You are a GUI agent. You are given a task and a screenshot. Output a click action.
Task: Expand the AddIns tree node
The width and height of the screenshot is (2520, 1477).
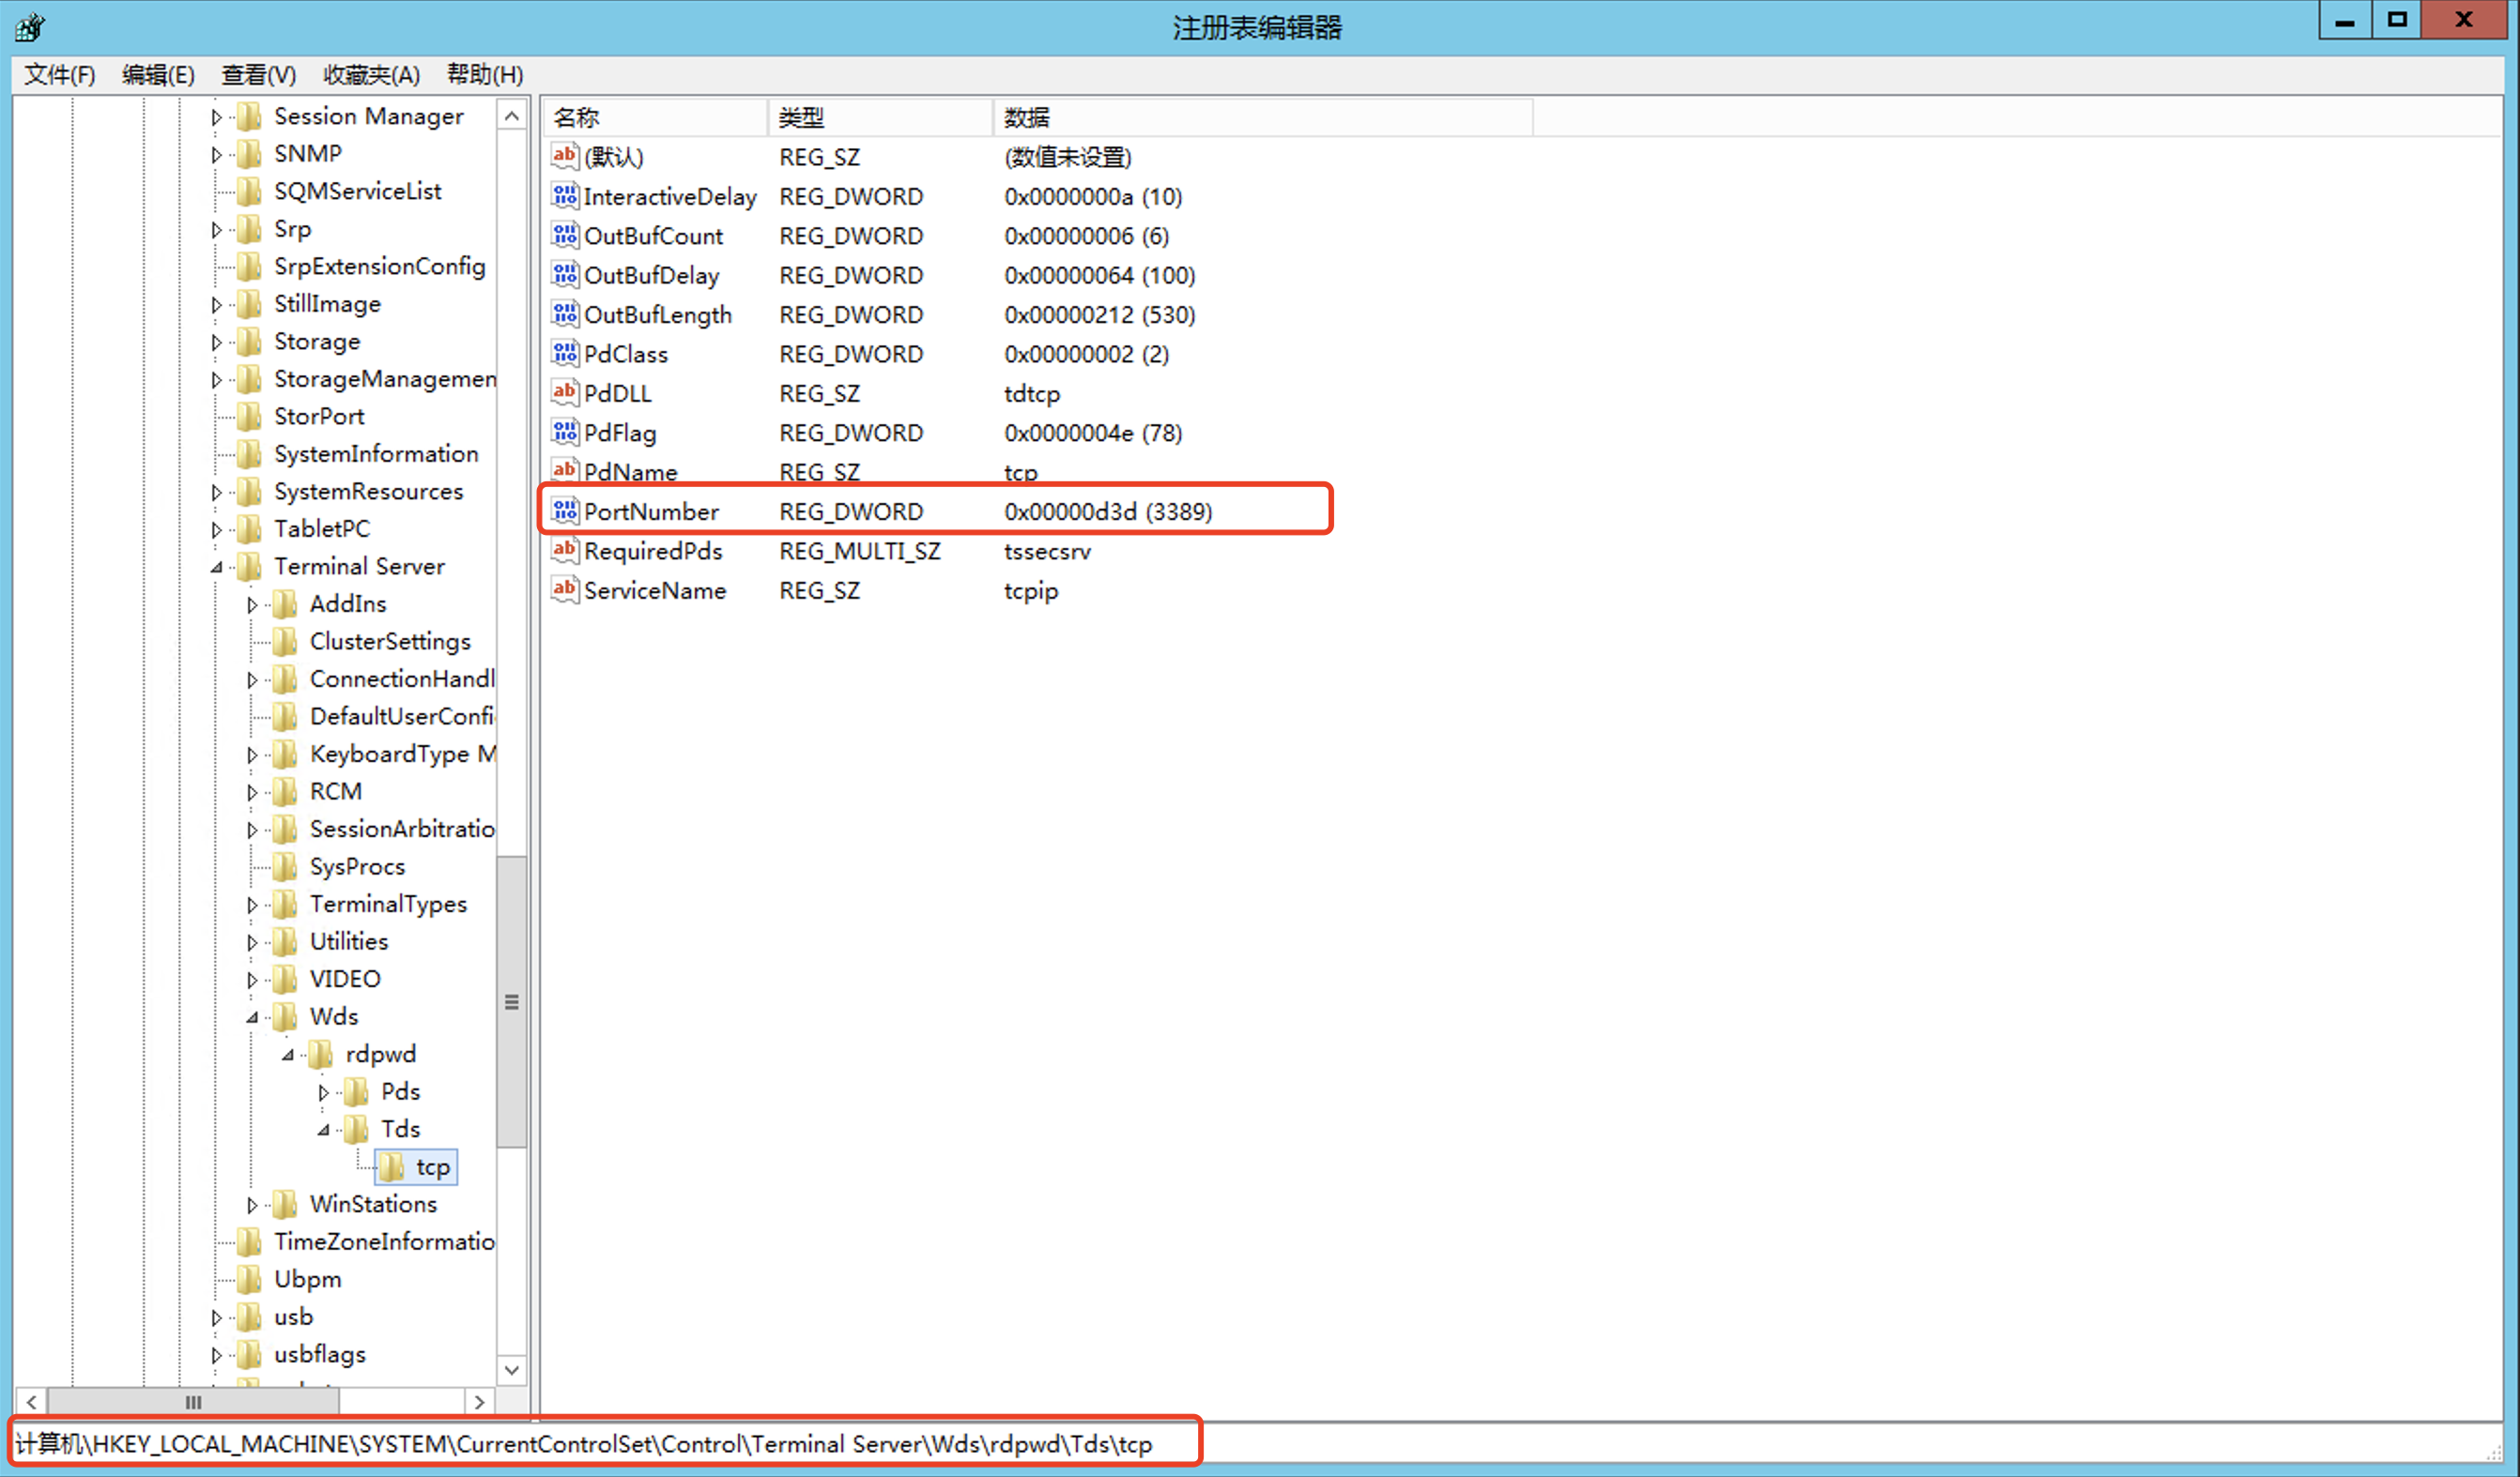pyautogui.click(x=252, y=604)
